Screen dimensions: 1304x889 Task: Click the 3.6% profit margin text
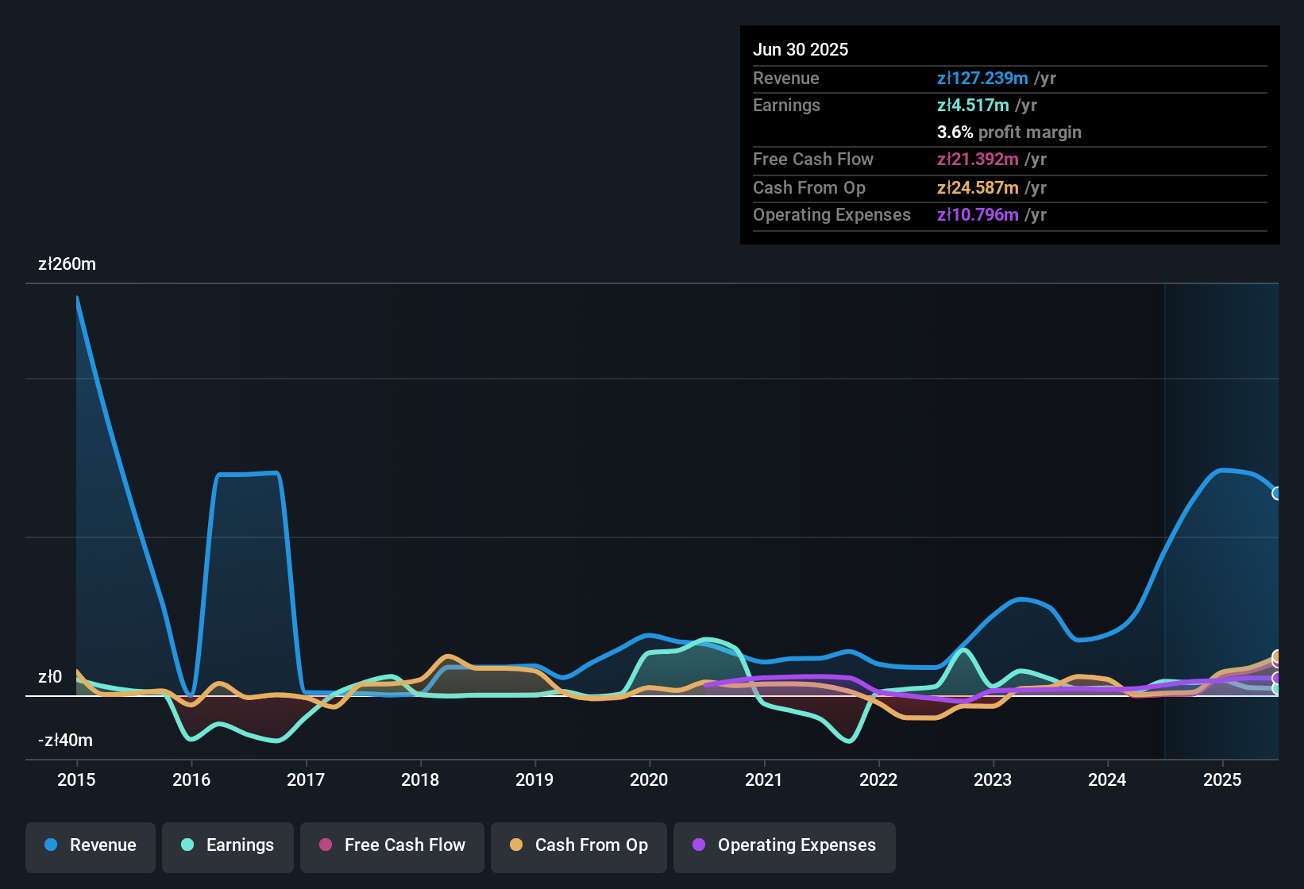pyautogui.click(x=1009, y=133)
